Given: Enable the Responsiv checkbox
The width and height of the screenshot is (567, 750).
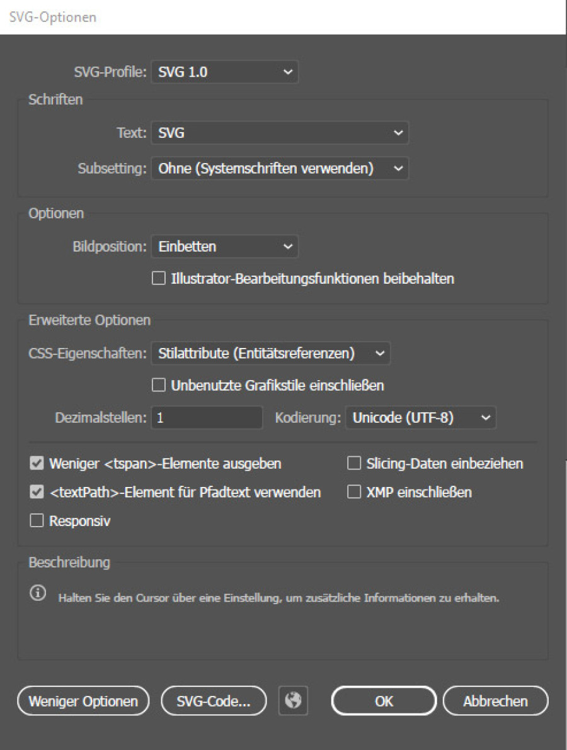Looking at the screenshot, I should click(x=37, y=521).
